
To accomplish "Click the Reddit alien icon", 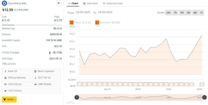I will [35, 84].
